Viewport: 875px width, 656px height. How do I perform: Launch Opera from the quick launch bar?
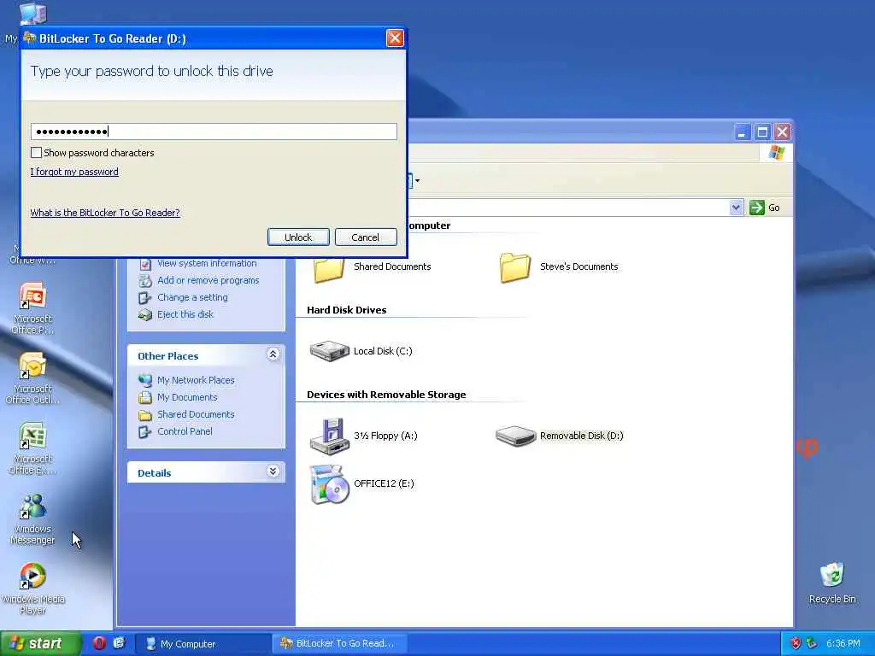[x=99, y=643]
